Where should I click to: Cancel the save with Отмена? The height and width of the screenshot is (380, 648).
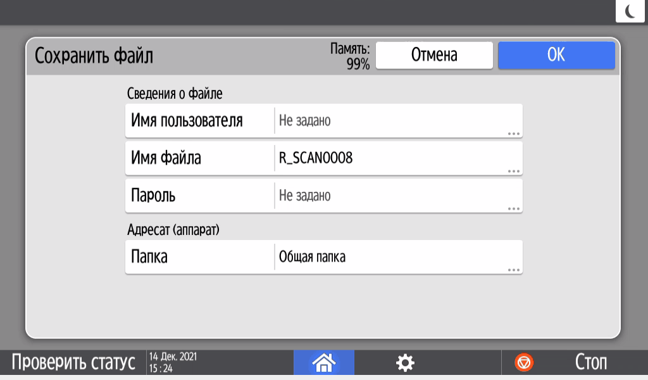(x=434, y=55)
